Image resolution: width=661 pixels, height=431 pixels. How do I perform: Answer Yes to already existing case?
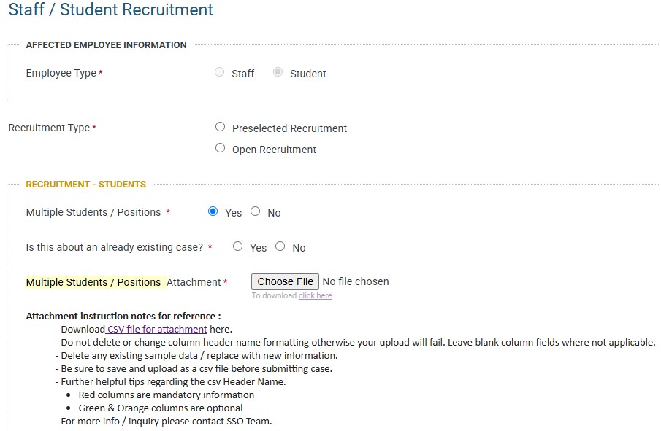[237, 246]
